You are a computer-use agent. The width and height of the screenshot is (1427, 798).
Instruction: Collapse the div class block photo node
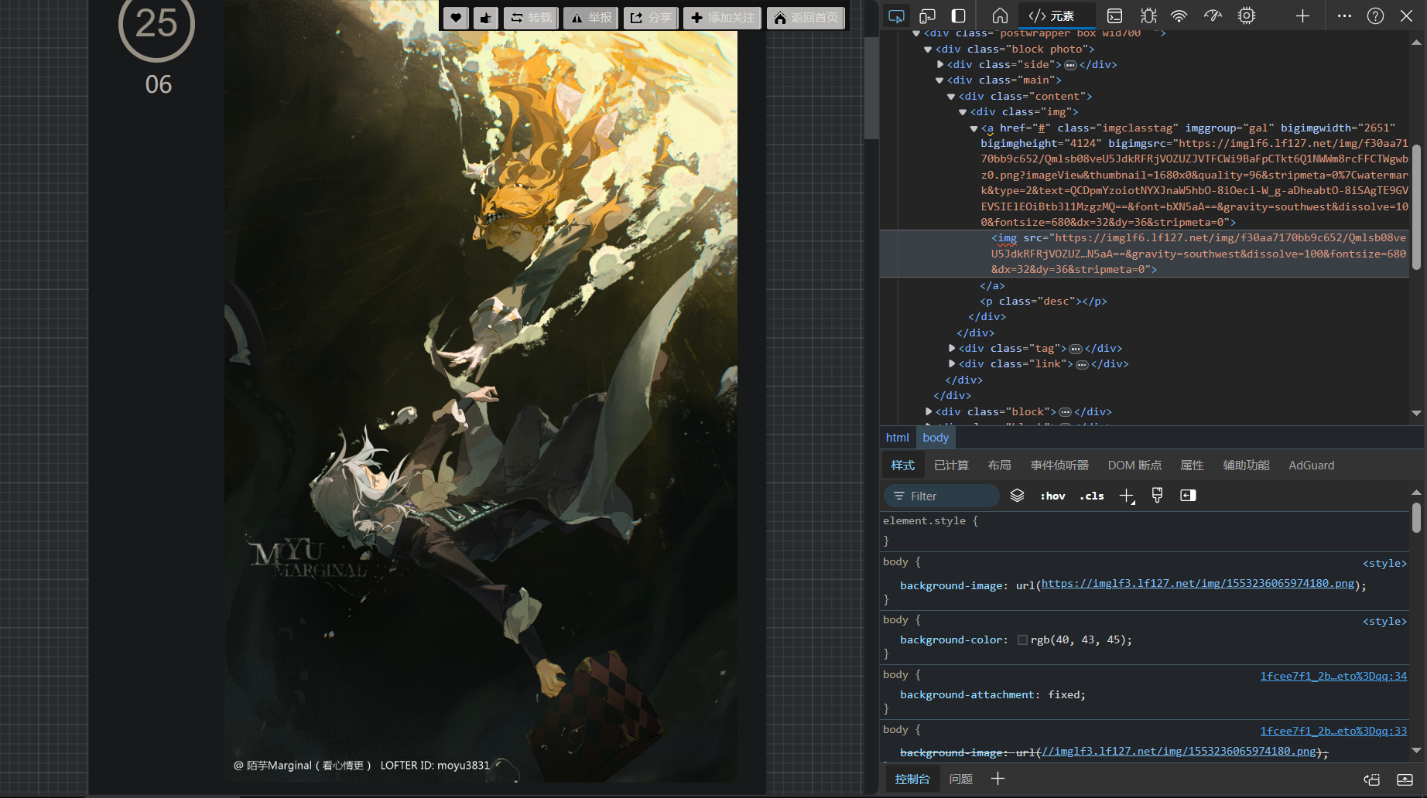click(928, 49)
